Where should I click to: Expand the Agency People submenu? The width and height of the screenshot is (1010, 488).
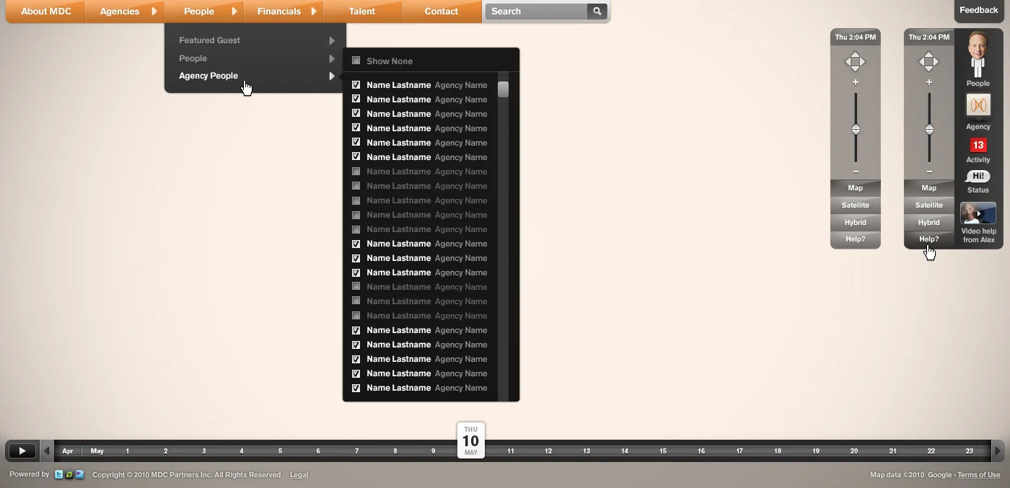click(208, 76)
